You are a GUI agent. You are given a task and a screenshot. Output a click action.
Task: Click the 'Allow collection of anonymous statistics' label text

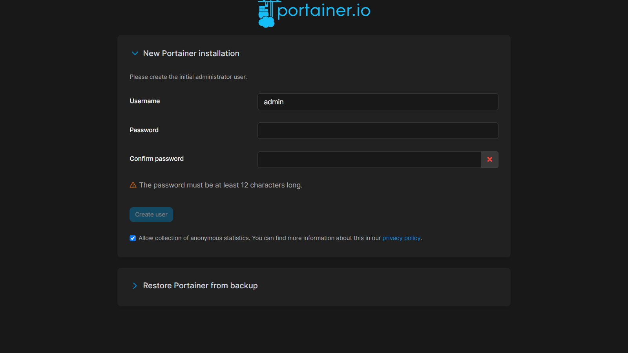coord(194,238)
